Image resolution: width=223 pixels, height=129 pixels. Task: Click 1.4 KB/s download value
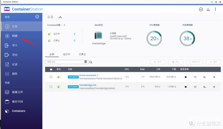(x=172, y=87)
